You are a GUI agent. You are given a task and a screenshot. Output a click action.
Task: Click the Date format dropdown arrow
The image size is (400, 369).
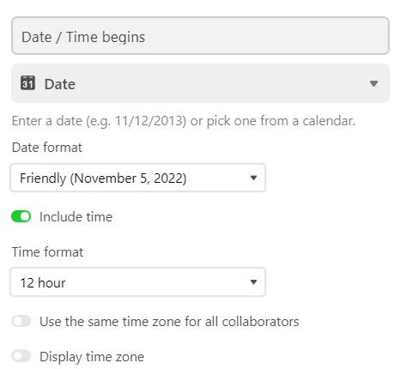coord(253,178)
